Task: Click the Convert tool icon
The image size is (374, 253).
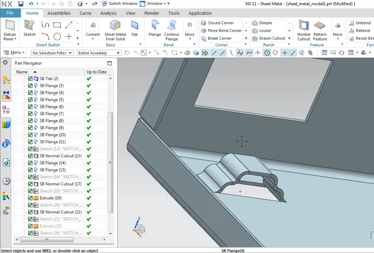Action: [93, 27]
